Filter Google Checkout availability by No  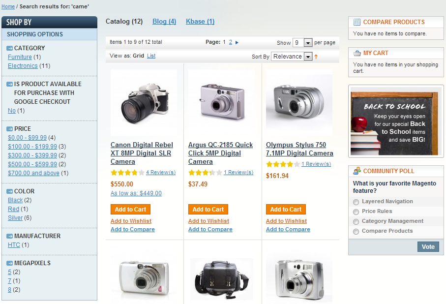tap(12, 111)
